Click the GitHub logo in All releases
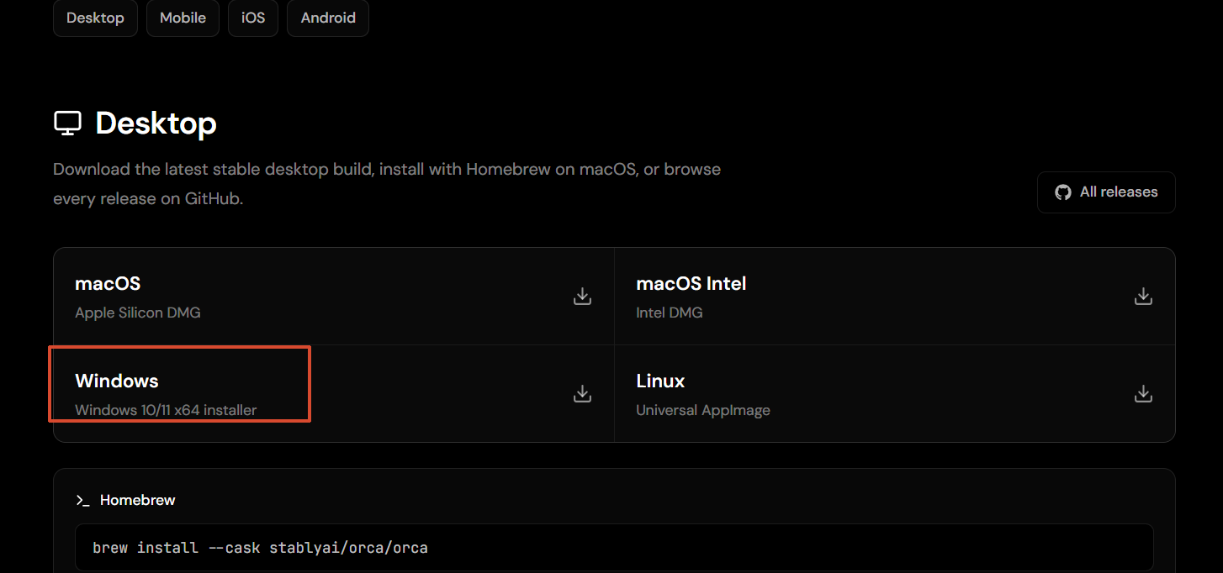Viewport: 1223px width, 573px height. click(1063, 192)
